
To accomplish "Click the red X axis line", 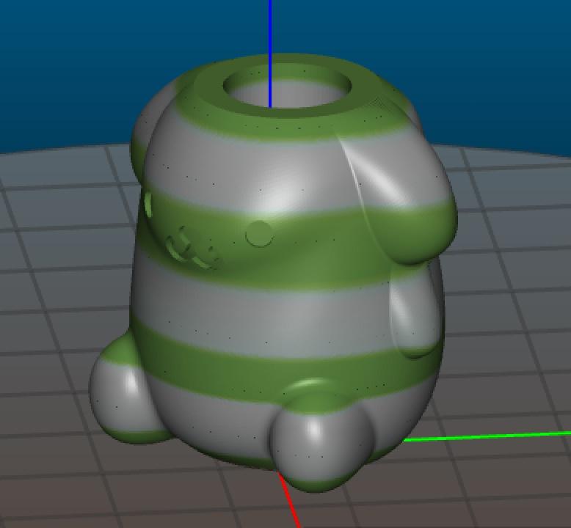I will coord(289,499).
